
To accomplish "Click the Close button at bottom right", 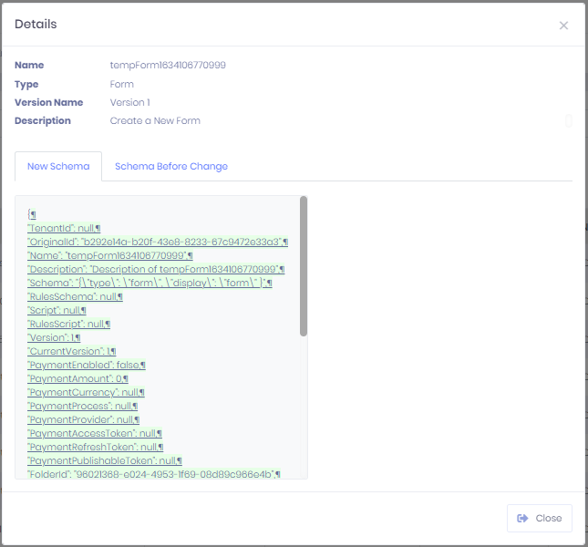I will tap(539, 518).
